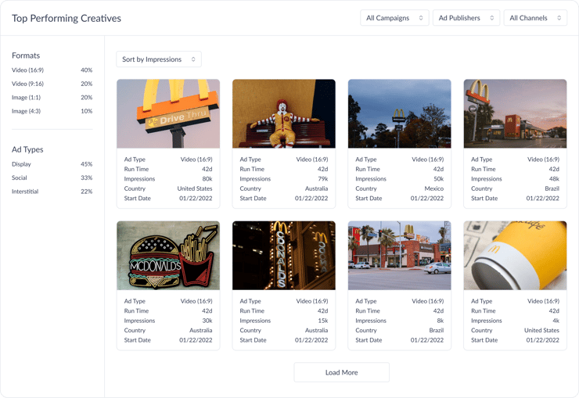Viewport: 579px width, 398px height.
Task: Expand the Ad Publishers dropdown
Action: [466, 18]
